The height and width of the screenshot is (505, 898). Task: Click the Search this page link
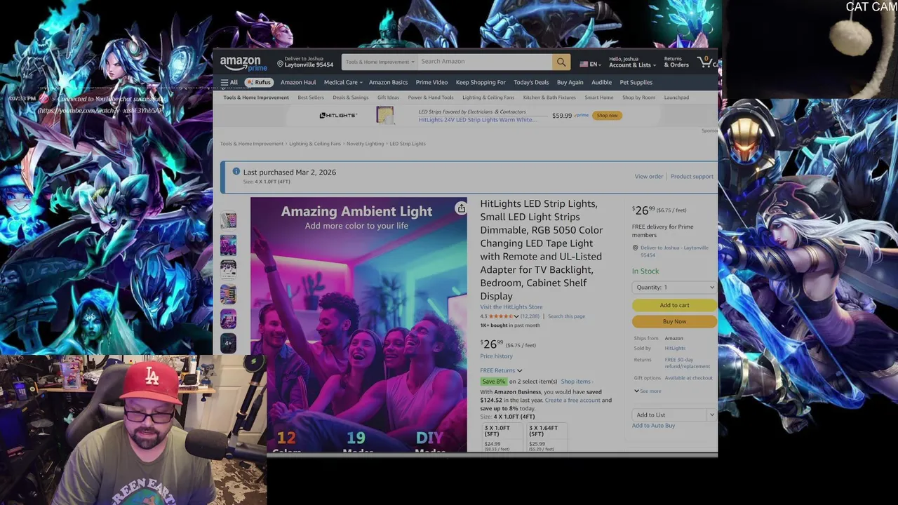point(566,316)
